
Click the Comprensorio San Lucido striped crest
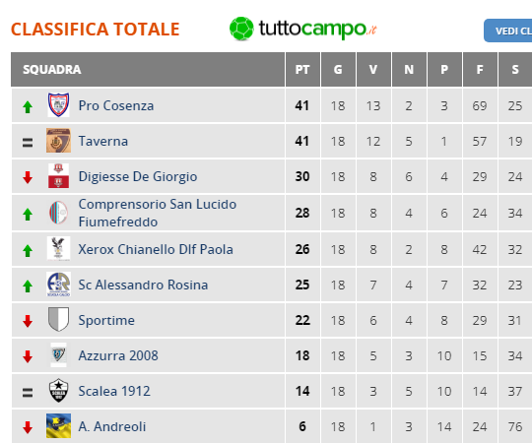(x=58, y=213)
